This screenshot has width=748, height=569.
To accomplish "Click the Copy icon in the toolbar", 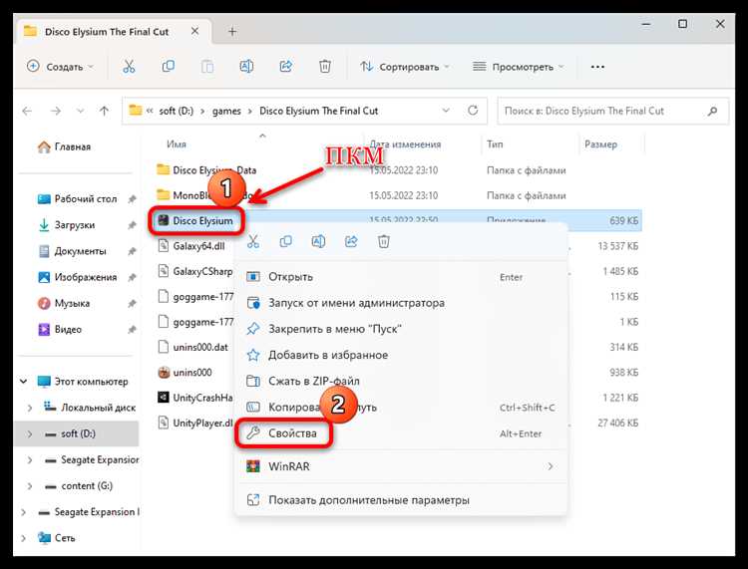I will point(168,67).
